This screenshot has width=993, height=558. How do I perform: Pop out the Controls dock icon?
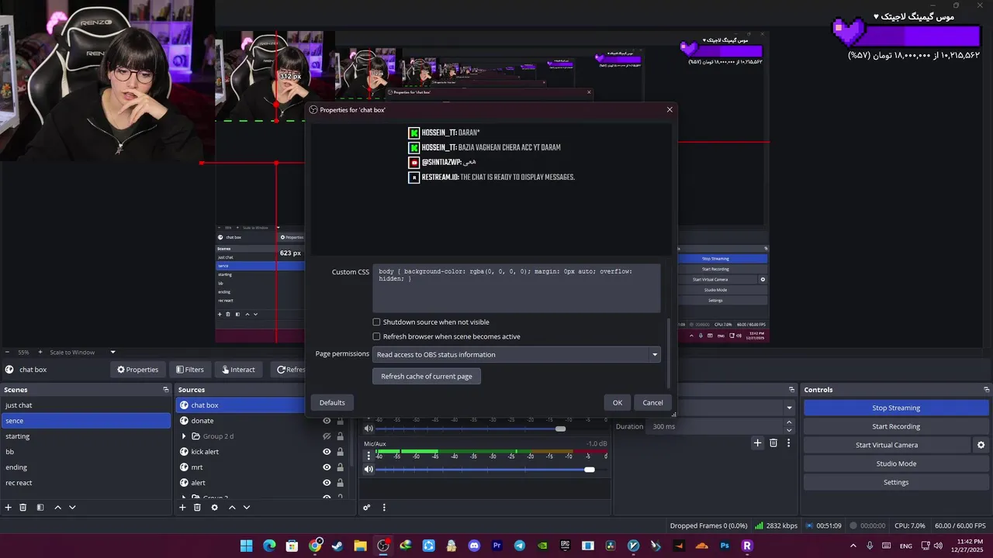pos(987,390)
